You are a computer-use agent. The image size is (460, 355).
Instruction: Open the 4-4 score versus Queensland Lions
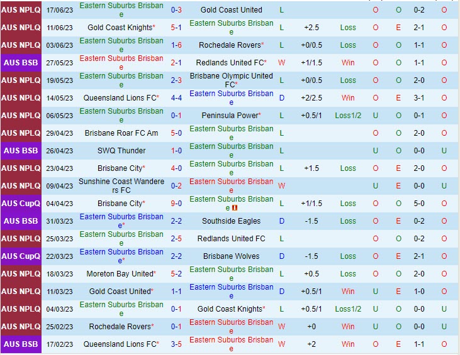coord(176,98)
